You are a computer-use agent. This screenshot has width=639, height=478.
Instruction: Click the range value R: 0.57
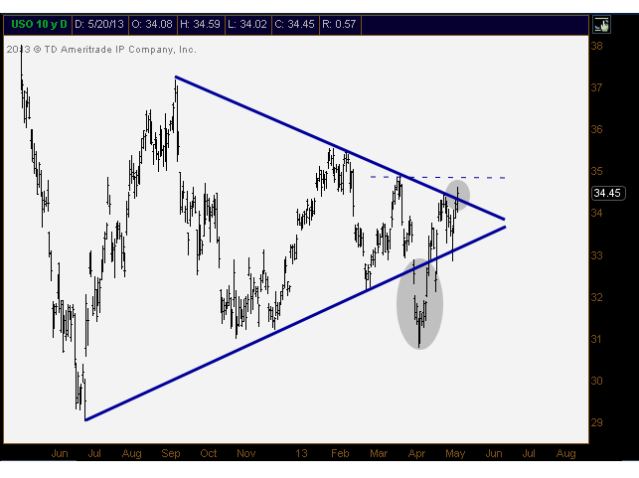tap(339, 25)
